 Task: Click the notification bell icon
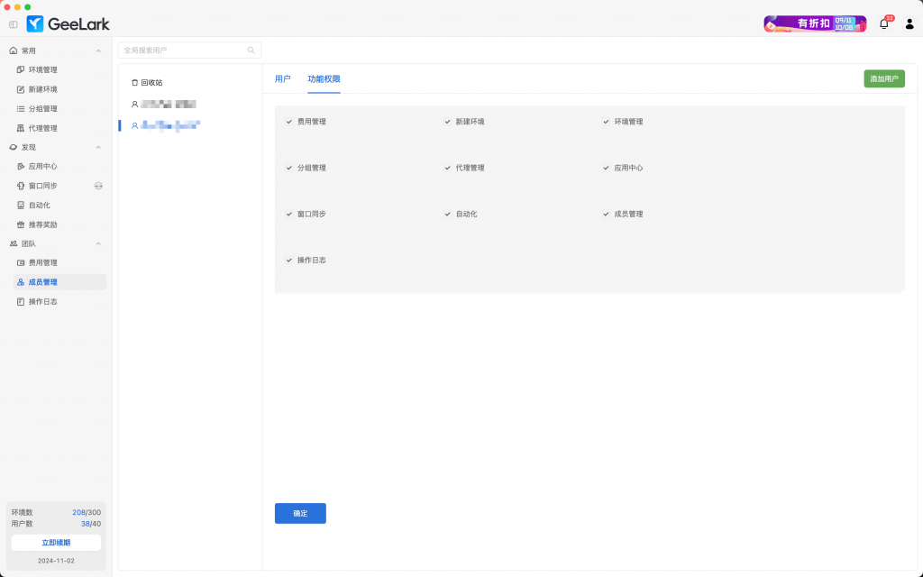point(883,24)
